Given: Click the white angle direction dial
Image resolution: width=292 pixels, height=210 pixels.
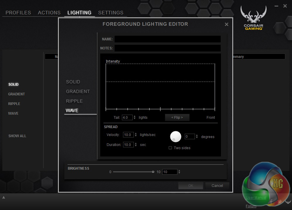Looking at the screenshot, I should pyautogui.click(x=176, y=137).
